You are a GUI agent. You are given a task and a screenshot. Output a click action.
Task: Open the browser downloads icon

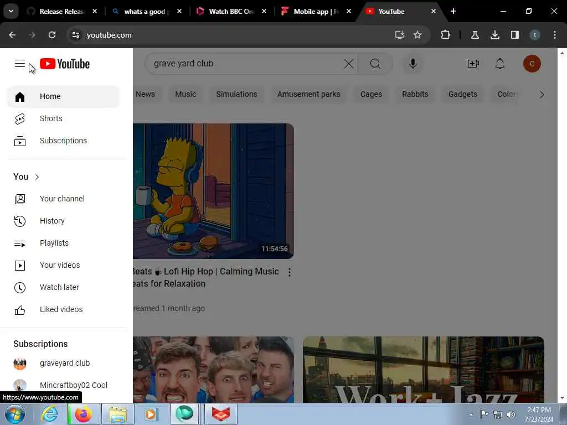pos(494,35)
